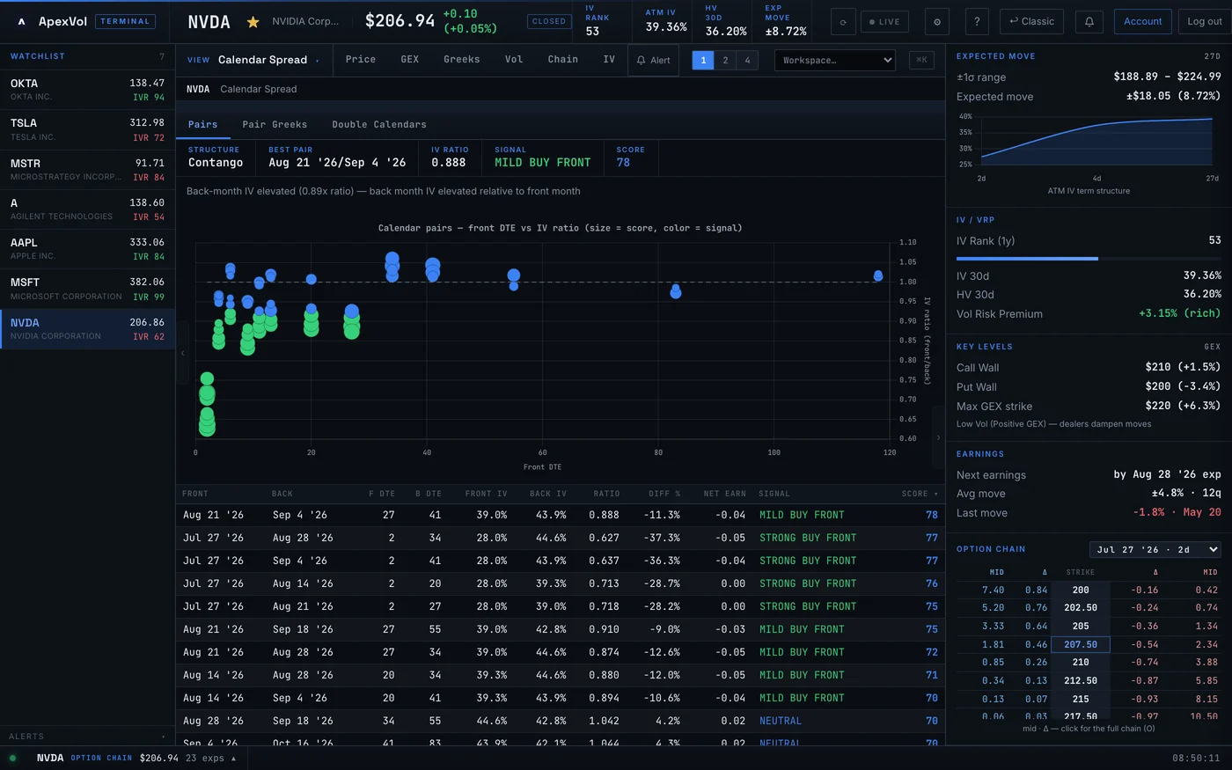Screen dimensions: 1232x770
Task: Click the Alert button
Action: coord(654,60)
